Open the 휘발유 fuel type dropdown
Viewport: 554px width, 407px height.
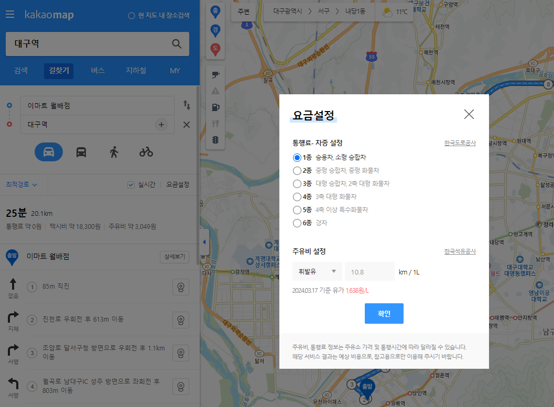[x=317, y=271]
